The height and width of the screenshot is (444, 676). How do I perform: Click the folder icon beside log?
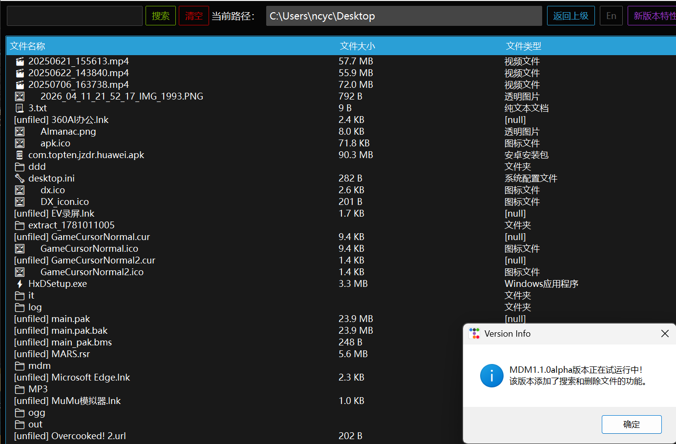click(20, 307)
